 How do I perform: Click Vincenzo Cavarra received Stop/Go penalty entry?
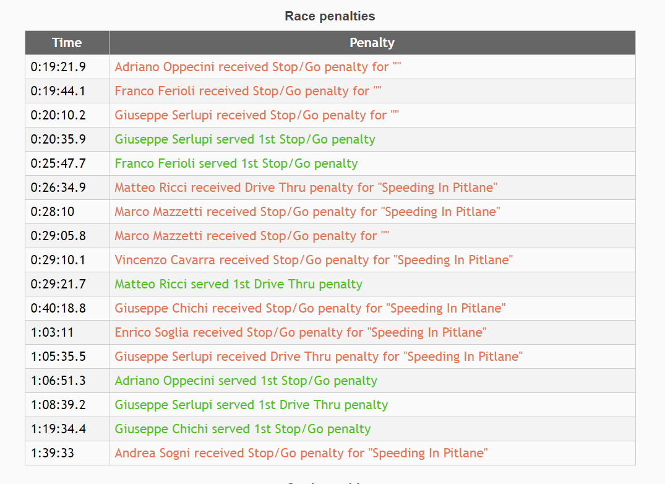point(314,260)
